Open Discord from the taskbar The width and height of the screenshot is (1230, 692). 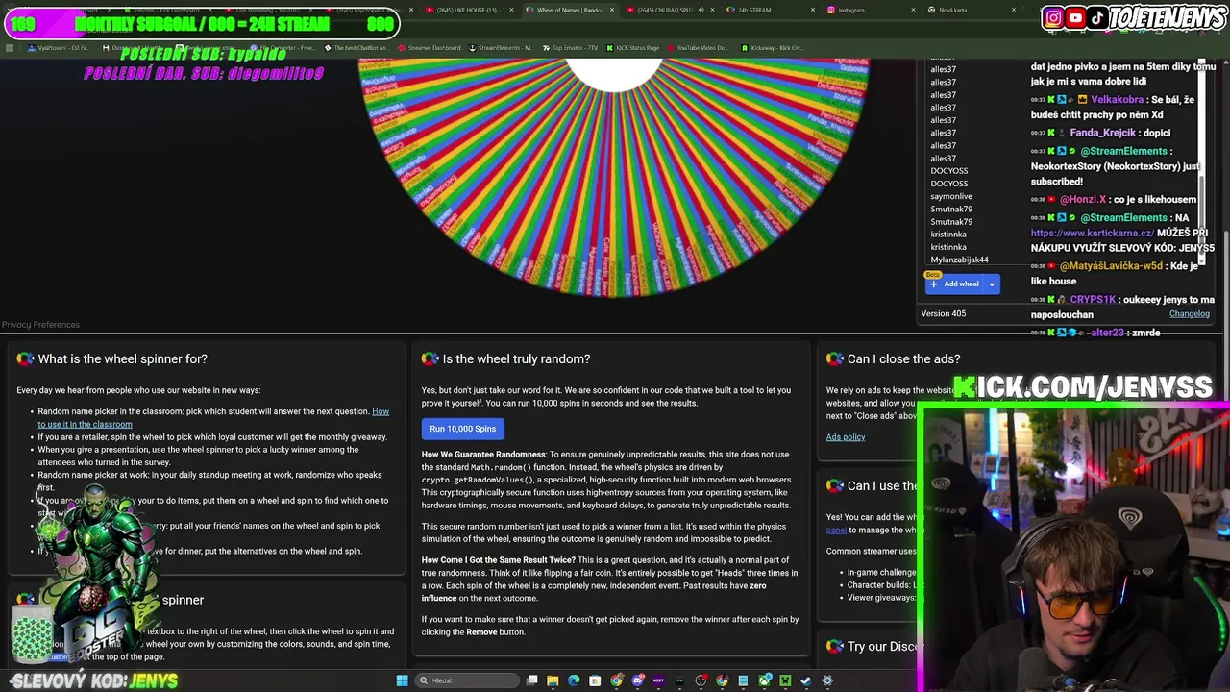click(x=637, y=680)
